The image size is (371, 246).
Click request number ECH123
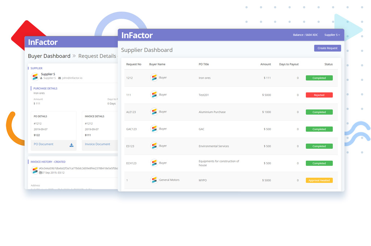[131, 163]
